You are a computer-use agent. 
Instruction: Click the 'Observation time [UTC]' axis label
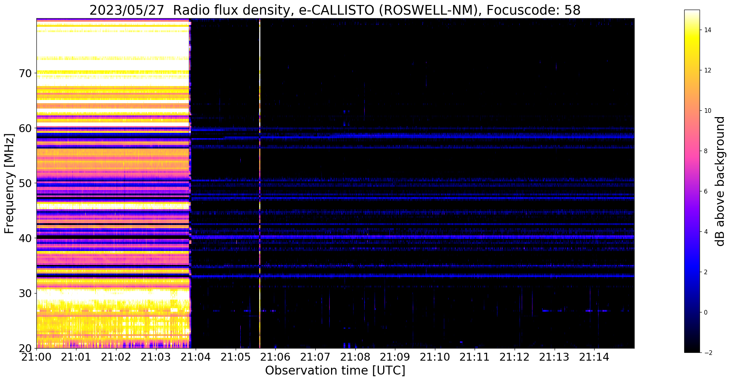(x=335, y=371)
